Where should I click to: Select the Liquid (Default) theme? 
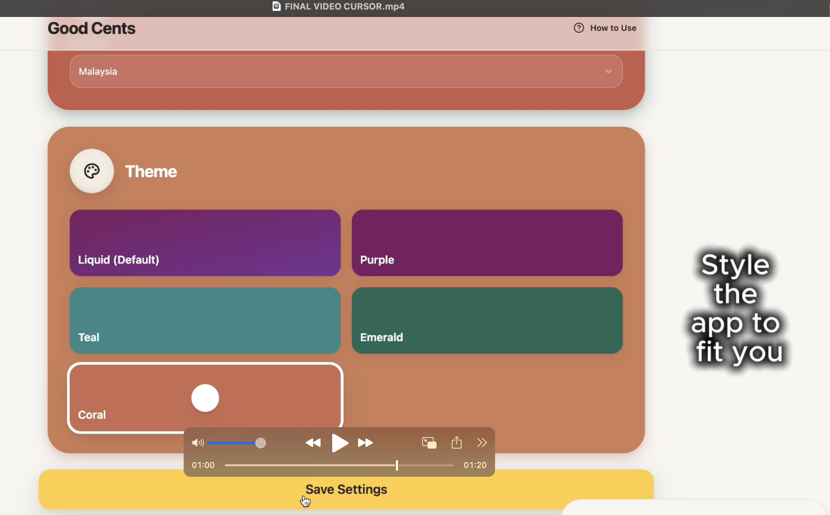205,243
